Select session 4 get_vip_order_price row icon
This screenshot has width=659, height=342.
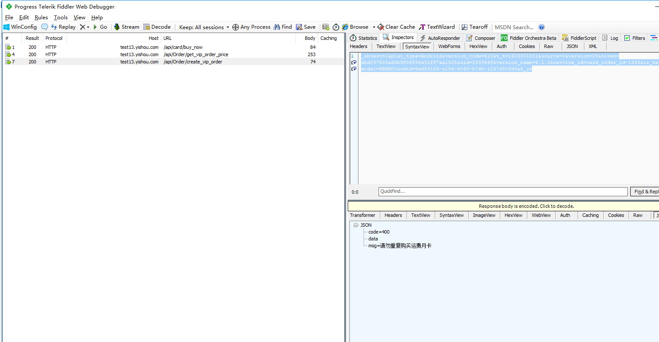pos(8,54)
